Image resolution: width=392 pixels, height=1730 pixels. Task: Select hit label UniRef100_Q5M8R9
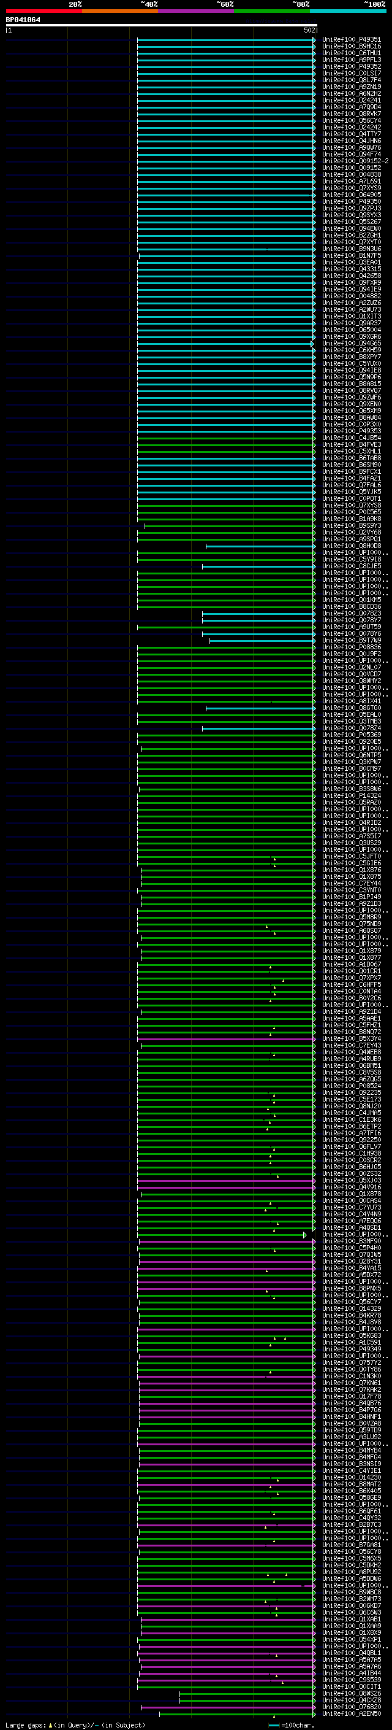[x=351, y=917]
